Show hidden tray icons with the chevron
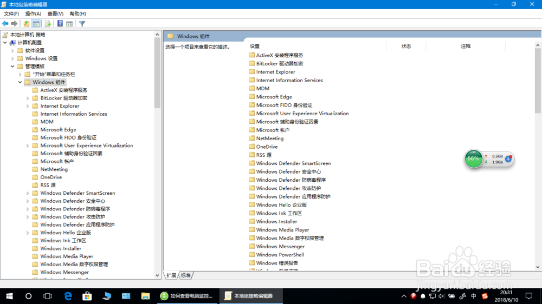Viewport: 542px width, 304px height. click(x=404, y=296)
